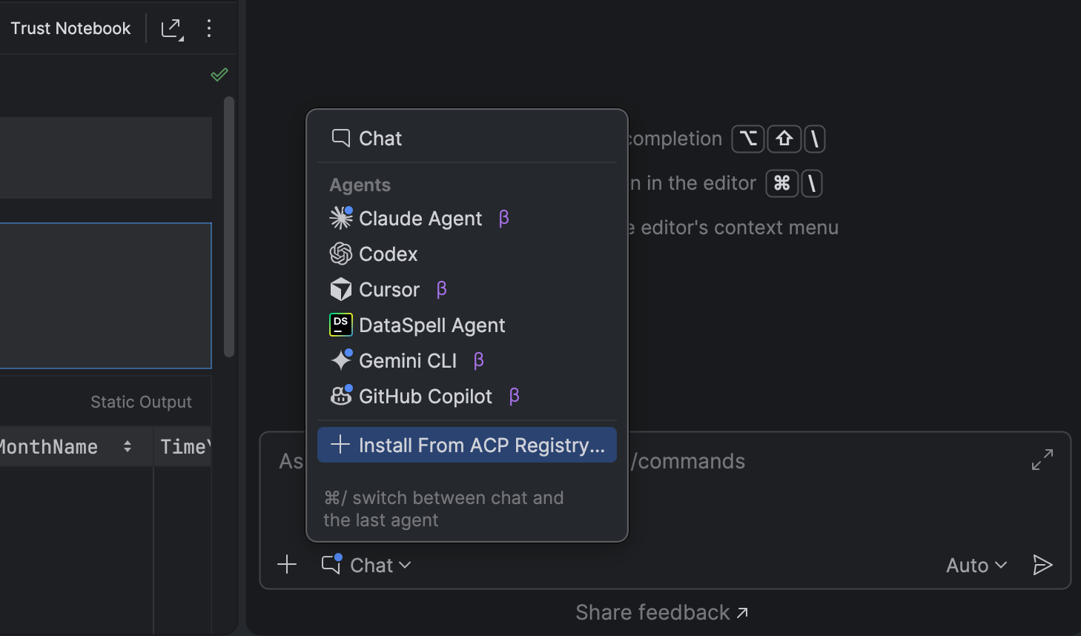1081x636 pixels.
Task: Send the message with arrow icon
Action: point(1042,565)
